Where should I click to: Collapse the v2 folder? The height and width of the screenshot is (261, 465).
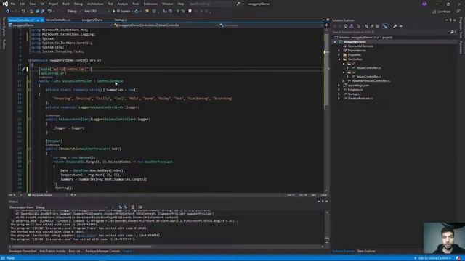344,72
